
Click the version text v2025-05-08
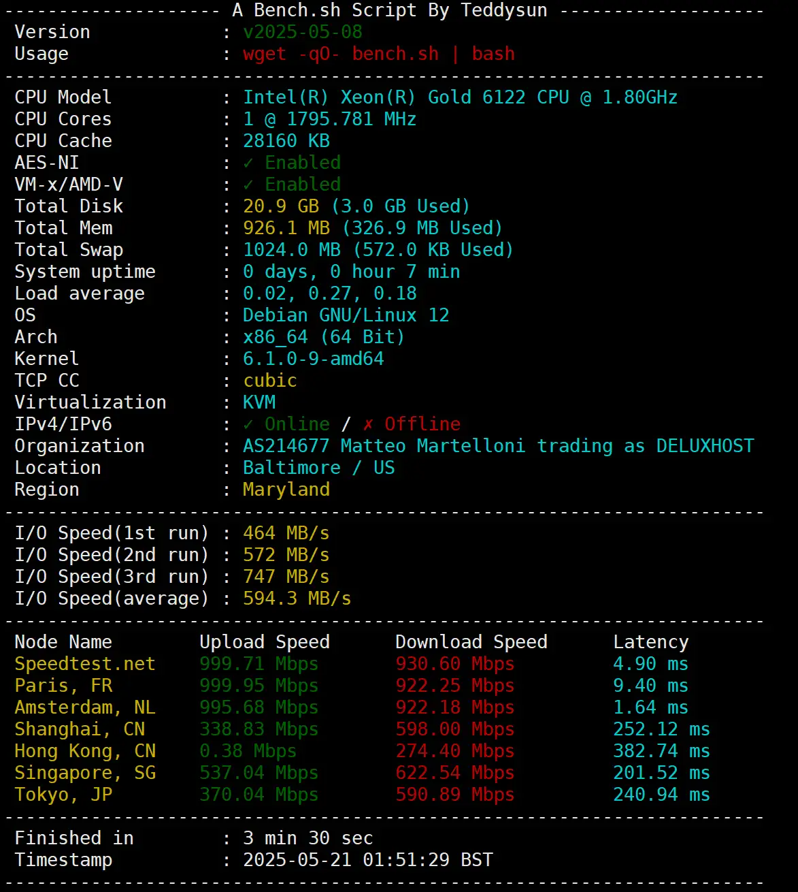[302, 32]
